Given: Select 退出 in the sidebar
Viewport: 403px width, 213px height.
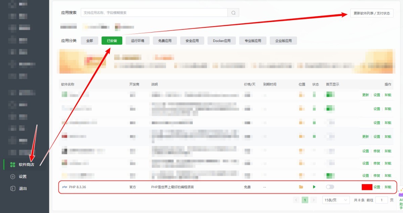Looking at the screenshot, I should click(x=23, y=189).
